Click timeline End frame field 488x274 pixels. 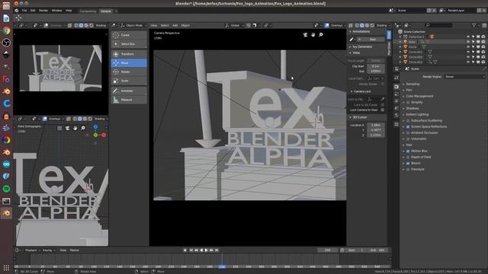pyautogui.click(x=377, y=250)
